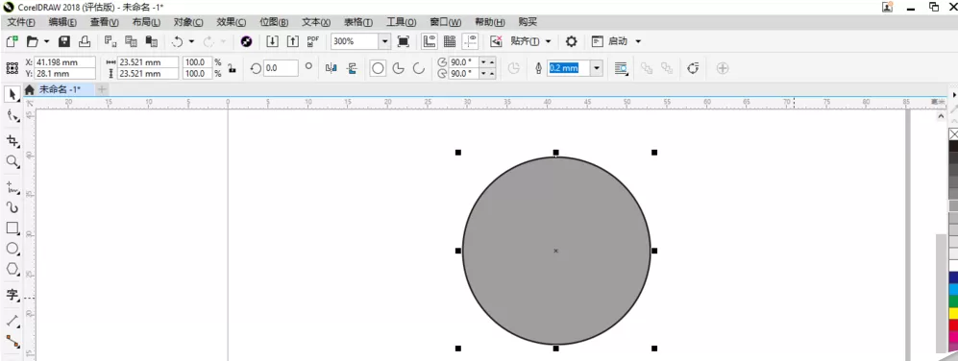
Task: Click the Import icon with down arrow
Action: 273,41
